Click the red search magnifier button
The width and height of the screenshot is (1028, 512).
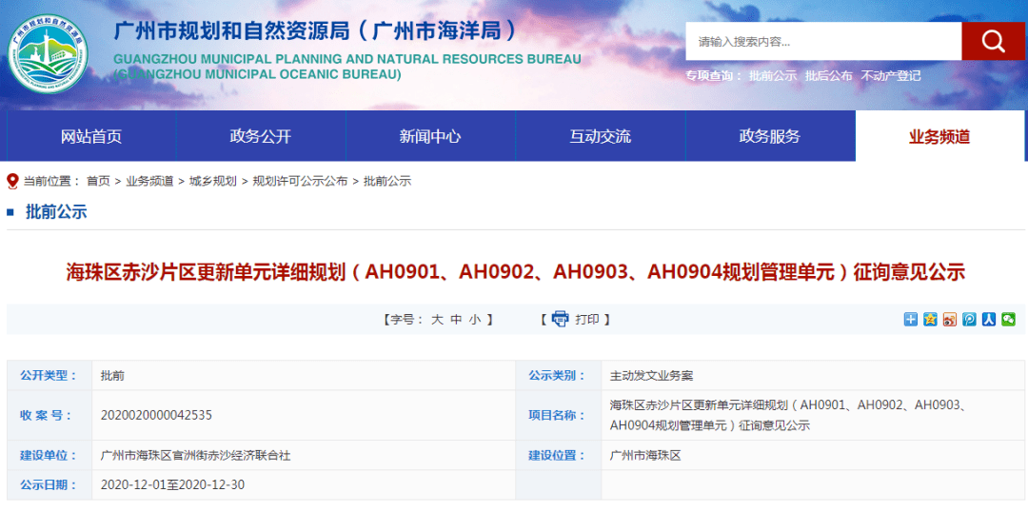[993, 41]
